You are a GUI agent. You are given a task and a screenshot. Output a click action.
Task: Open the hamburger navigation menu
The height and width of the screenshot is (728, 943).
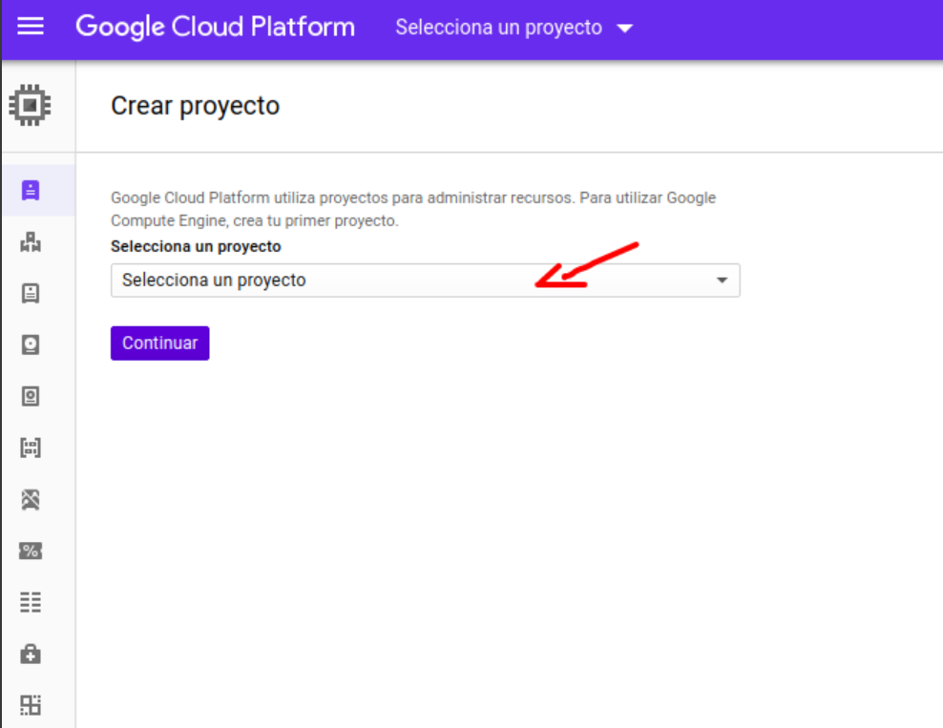pyautogui.click(x=31, y=27)
